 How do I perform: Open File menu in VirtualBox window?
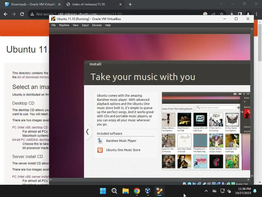coord(53,25)
